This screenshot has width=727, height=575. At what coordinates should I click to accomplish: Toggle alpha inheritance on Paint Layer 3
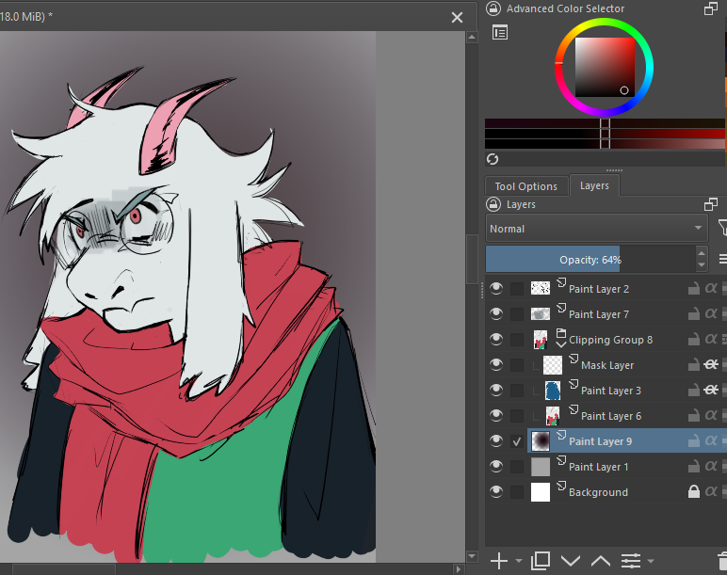[711, 391]
